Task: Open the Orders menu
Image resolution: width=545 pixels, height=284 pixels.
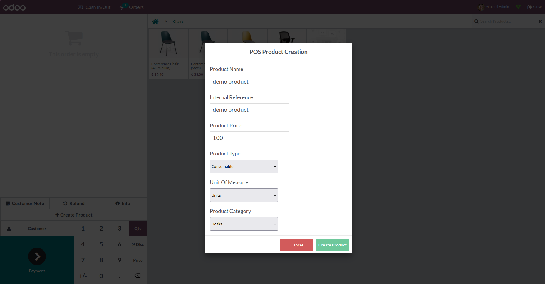Action: 132,7
